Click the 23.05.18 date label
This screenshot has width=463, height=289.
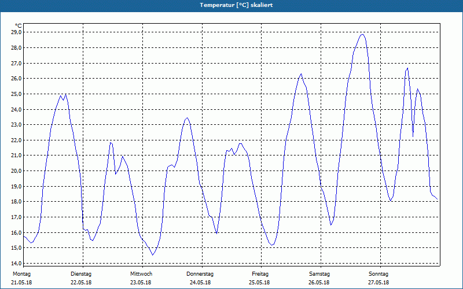tap(141, 282)
